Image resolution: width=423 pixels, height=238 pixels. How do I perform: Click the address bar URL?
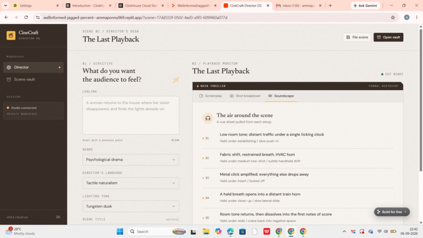pos(135,17)
